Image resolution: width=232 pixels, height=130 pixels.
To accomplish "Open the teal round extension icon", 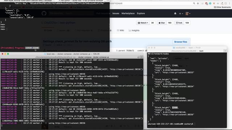I will pyautogui.click(x=210, y=3).
